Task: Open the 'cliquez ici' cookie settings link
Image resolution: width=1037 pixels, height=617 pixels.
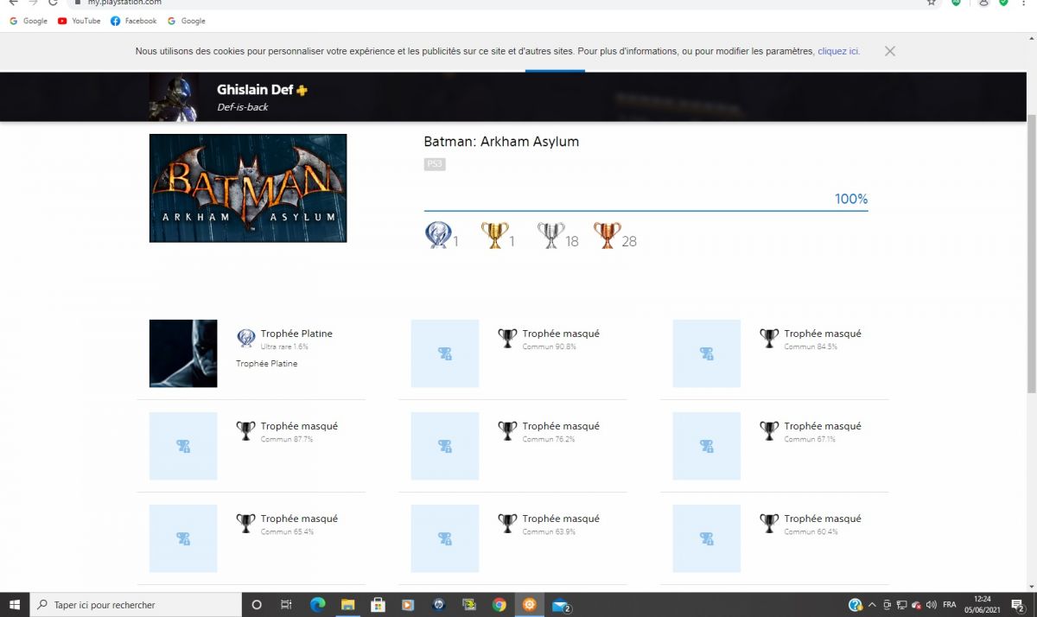Action: click(x=838, y=51)
